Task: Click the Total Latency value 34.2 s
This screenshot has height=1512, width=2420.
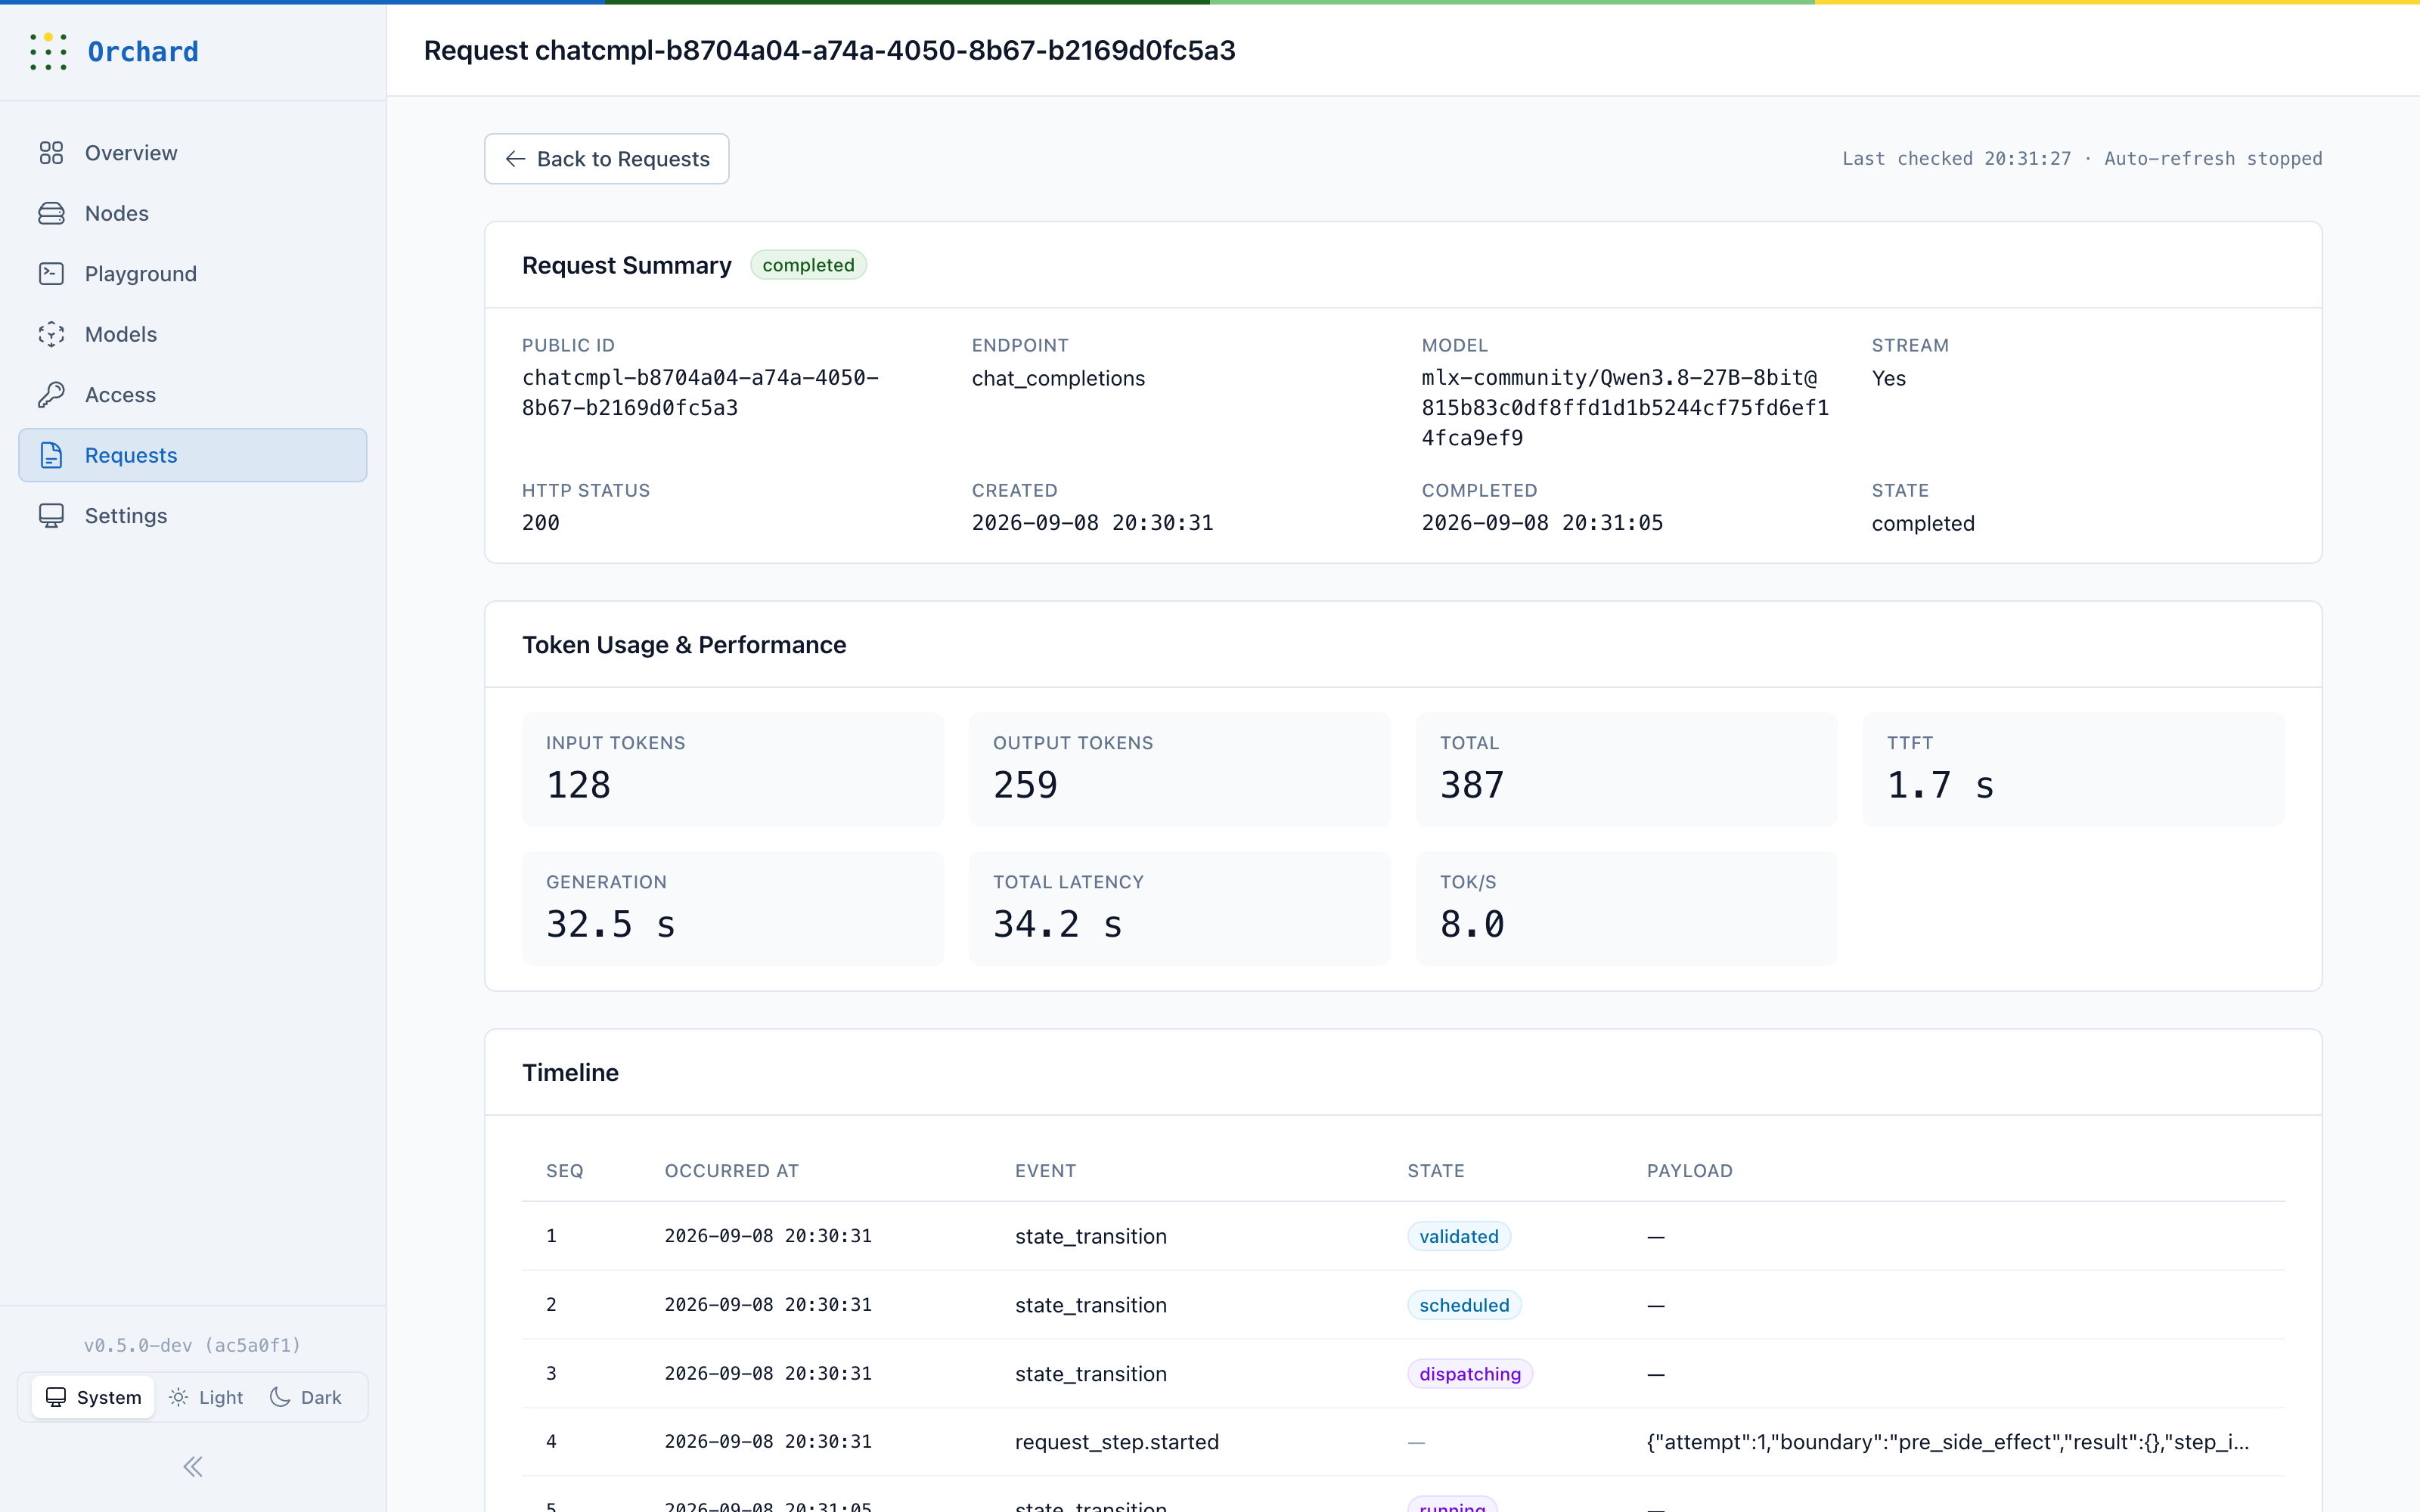Action: (1057, 924)
